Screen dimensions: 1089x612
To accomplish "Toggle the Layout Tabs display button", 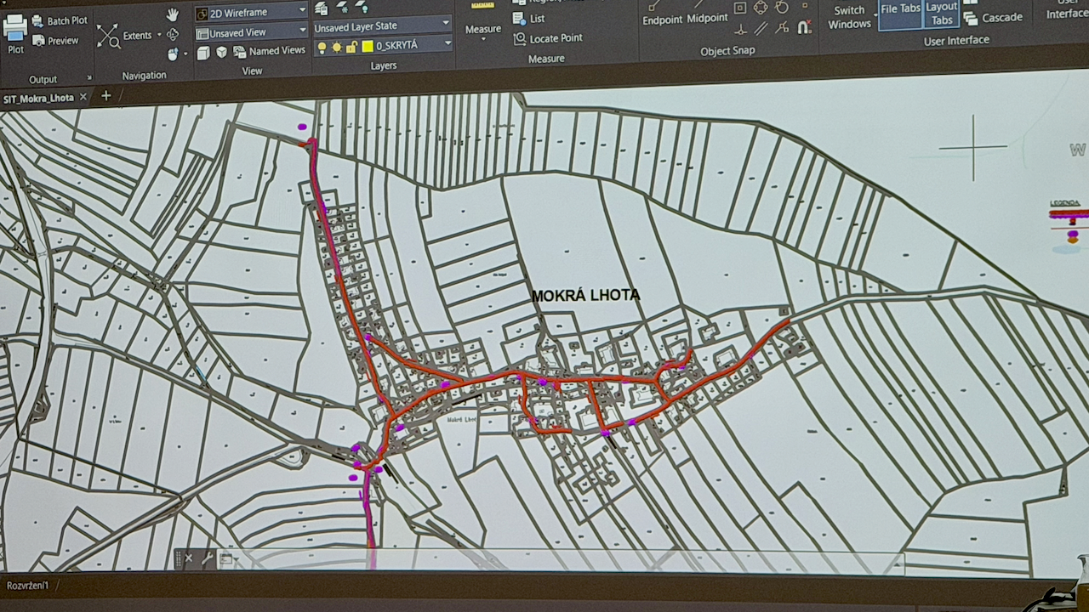I will click(x=941, y=14).
